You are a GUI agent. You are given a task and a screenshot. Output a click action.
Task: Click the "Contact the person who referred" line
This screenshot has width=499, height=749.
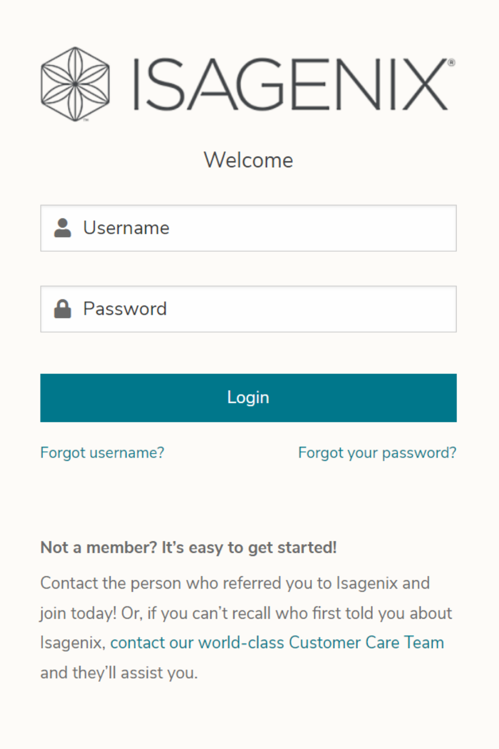pyautogui.click(x=235, y=583)
